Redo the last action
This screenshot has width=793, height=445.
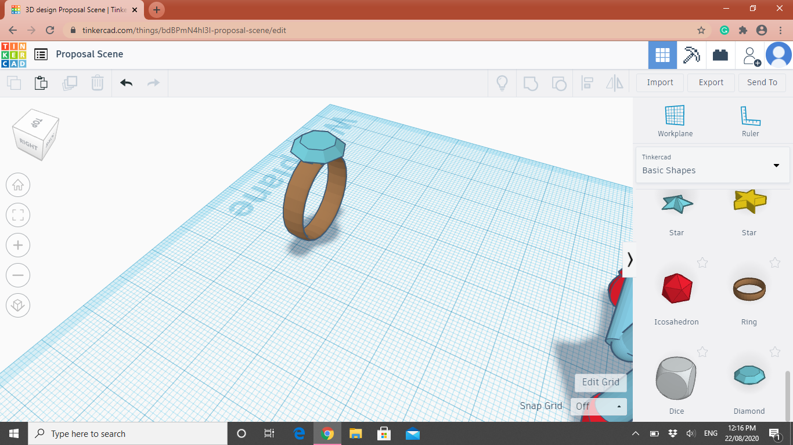[153, 83]
